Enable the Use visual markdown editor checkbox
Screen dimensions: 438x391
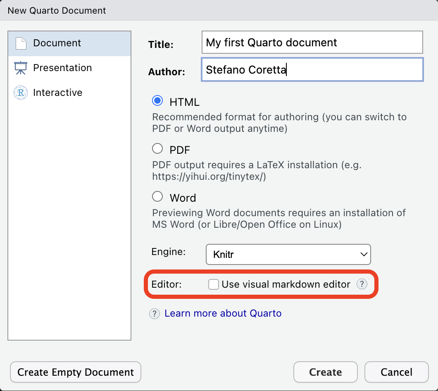[213, 284]
